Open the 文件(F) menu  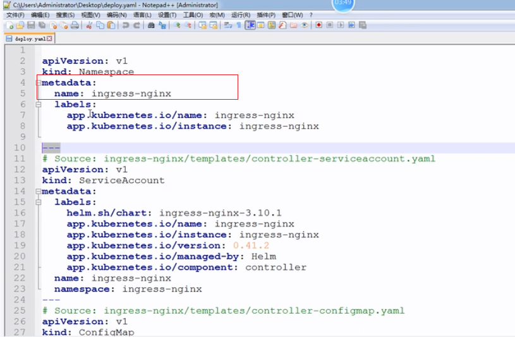(15, 15)
